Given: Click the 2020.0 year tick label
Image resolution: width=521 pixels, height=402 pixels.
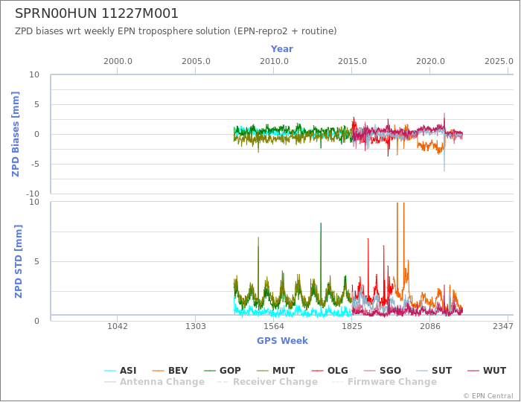Looking at the screenshot, I should [430, 62].
